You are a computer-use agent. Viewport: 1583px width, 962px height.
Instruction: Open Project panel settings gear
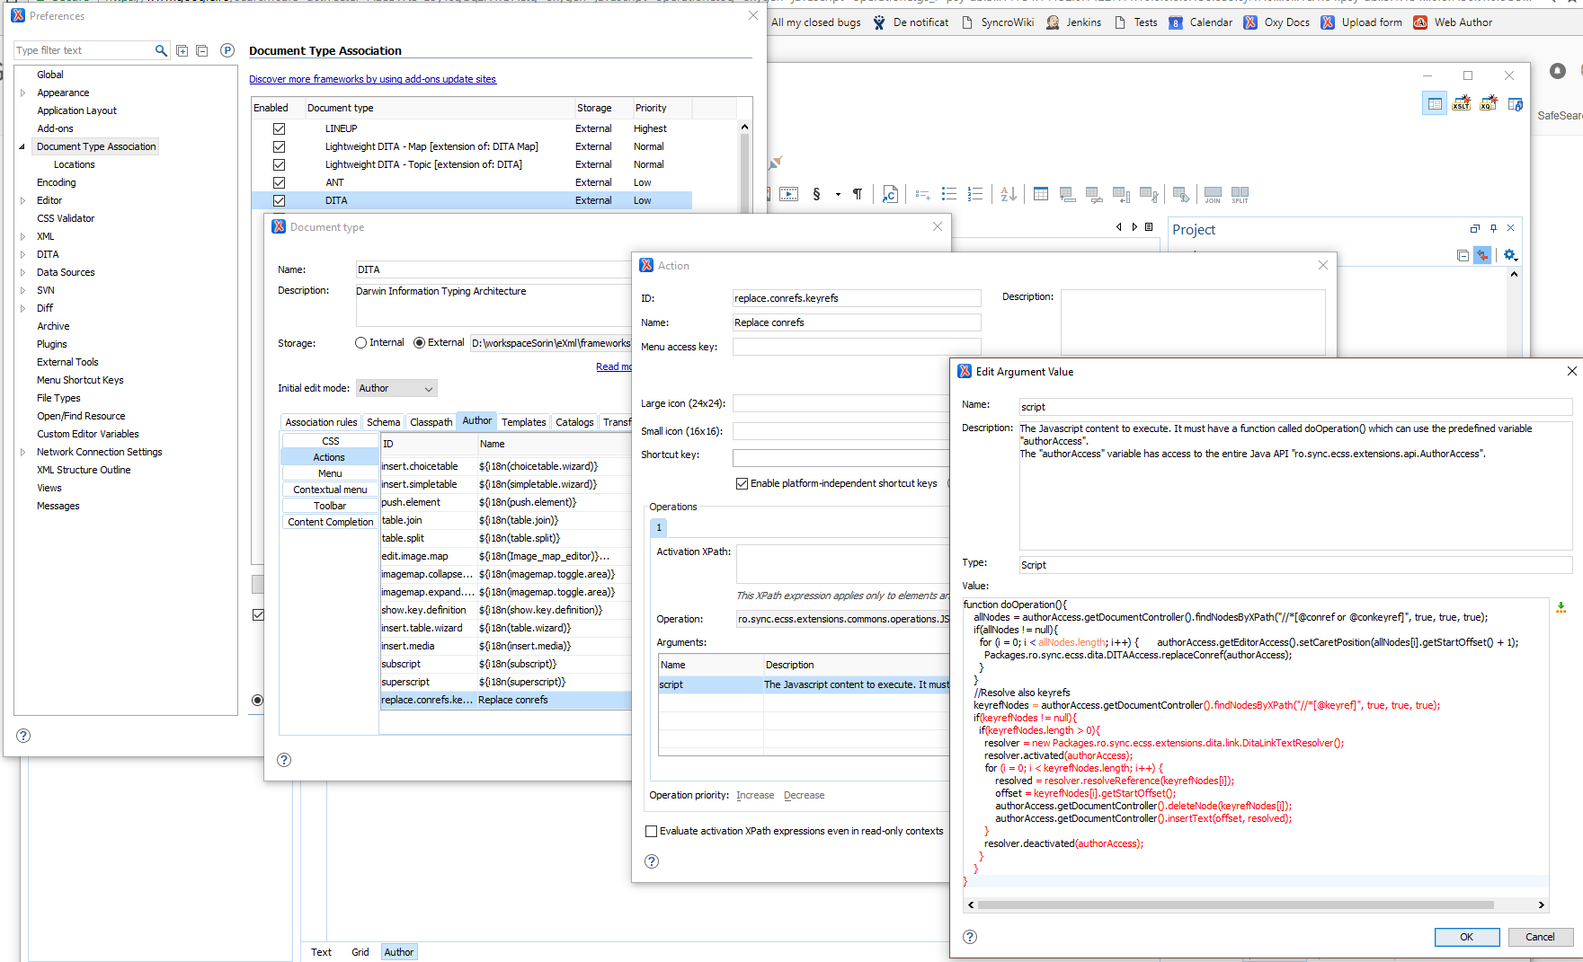point(1510,255)
